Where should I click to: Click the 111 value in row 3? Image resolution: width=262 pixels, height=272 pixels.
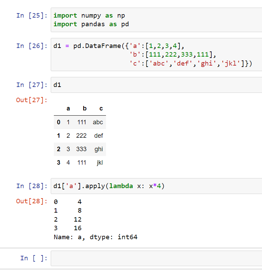point(82,163)
